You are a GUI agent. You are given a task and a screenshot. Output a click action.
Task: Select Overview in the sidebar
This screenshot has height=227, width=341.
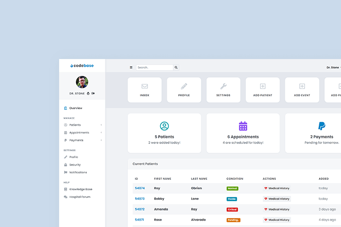pos(82,108)
